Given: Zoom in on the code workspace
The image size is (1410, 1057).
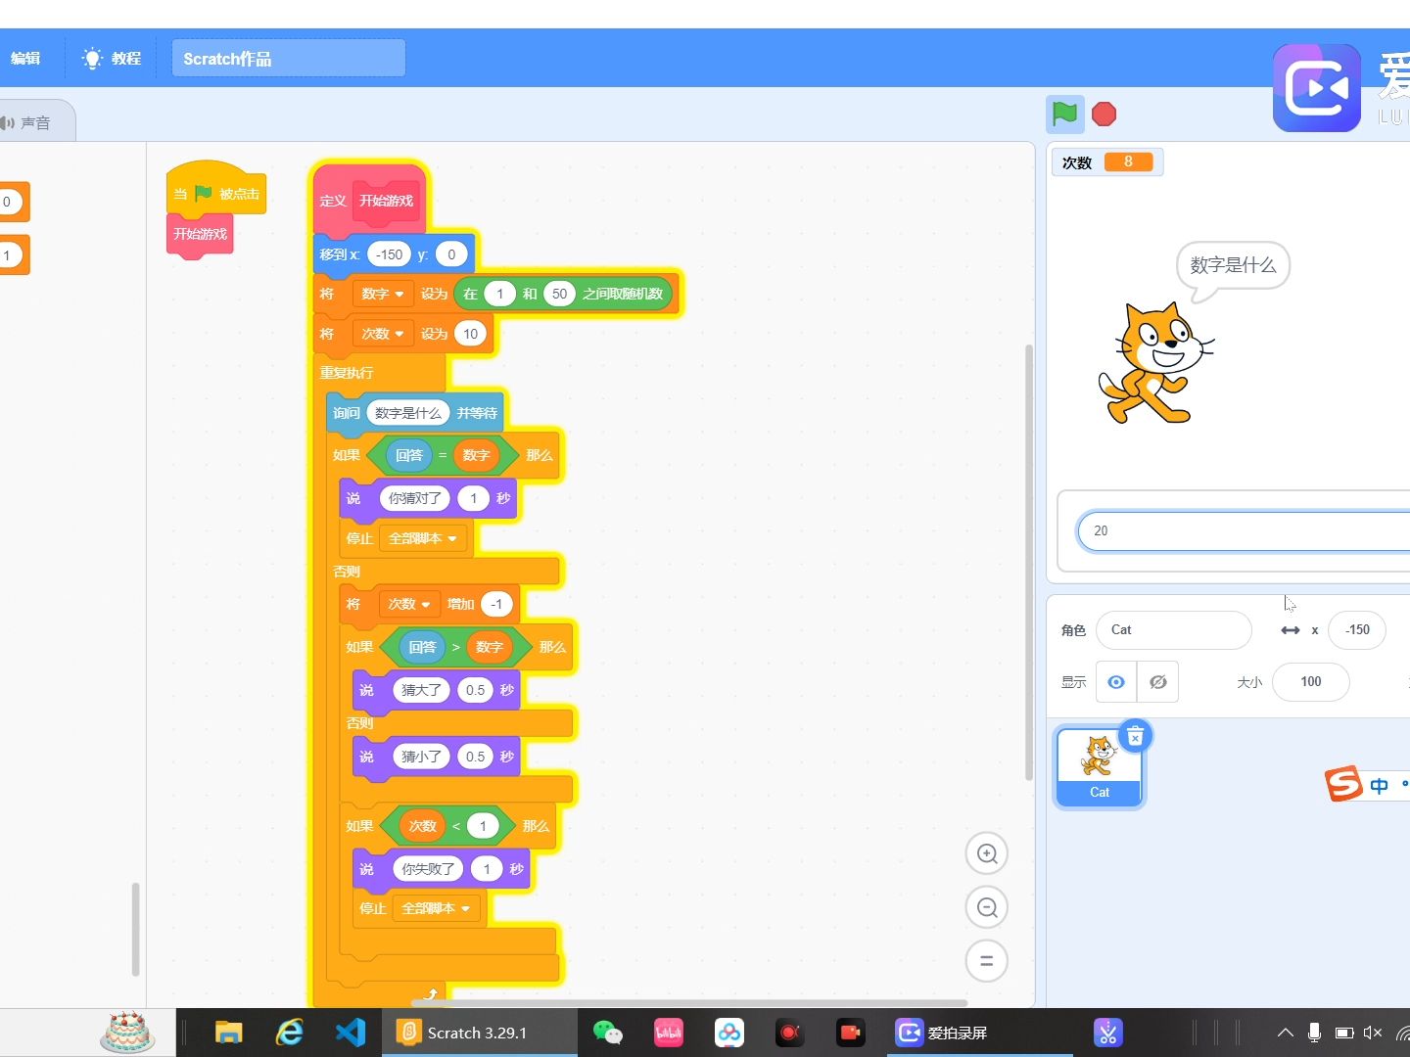Looking at the screenshot, I should point(986,853).
